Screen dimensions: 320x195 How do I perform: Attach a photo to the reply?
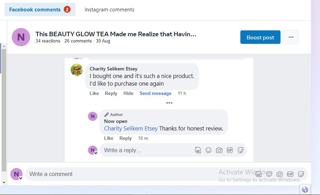[x=219, y=150]
